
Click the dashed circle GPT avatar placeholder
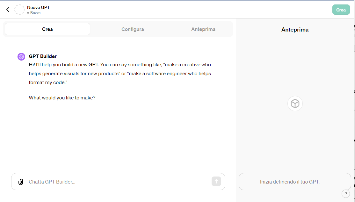(19, 10)
